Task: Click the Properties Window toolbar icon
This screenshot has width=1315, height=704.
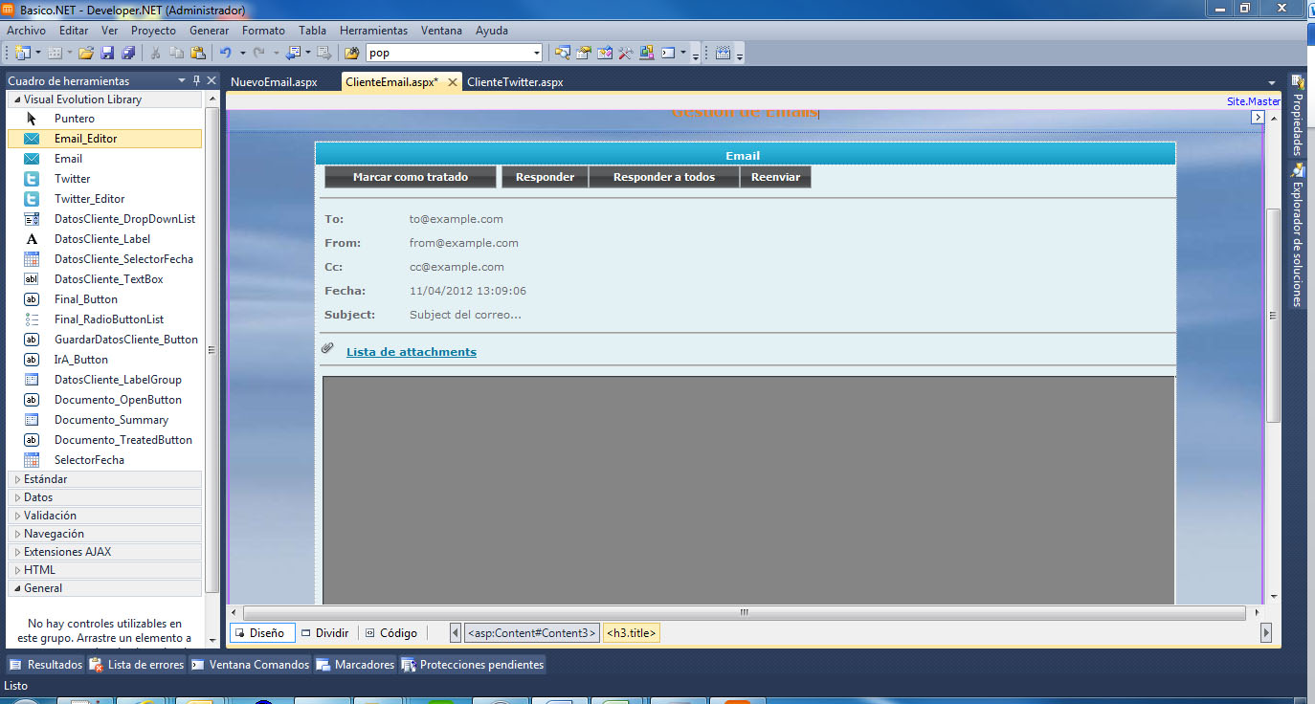Action: coord(584,54)
